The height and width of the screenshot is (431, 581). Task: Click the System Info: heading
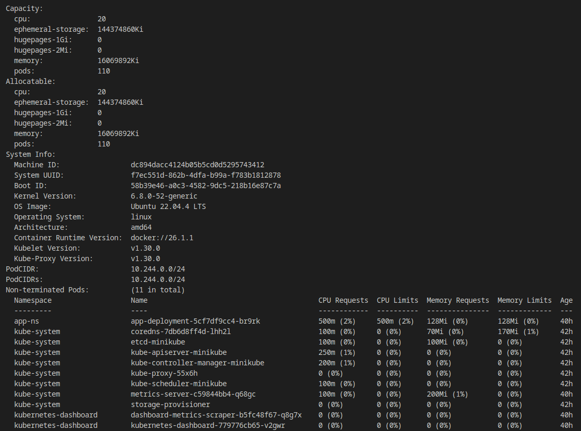(x=30, y=154)
